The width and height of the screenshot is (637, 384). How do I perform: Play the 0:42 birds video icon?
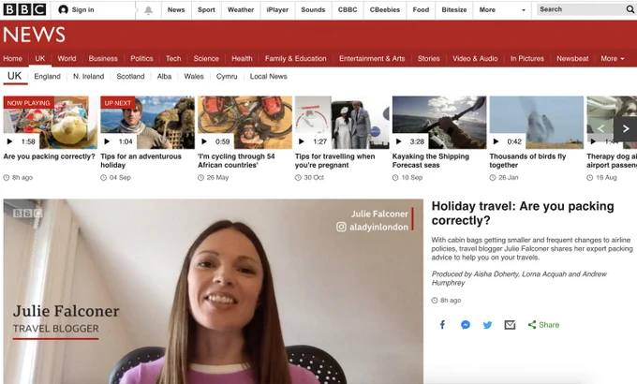pos(496,141)
